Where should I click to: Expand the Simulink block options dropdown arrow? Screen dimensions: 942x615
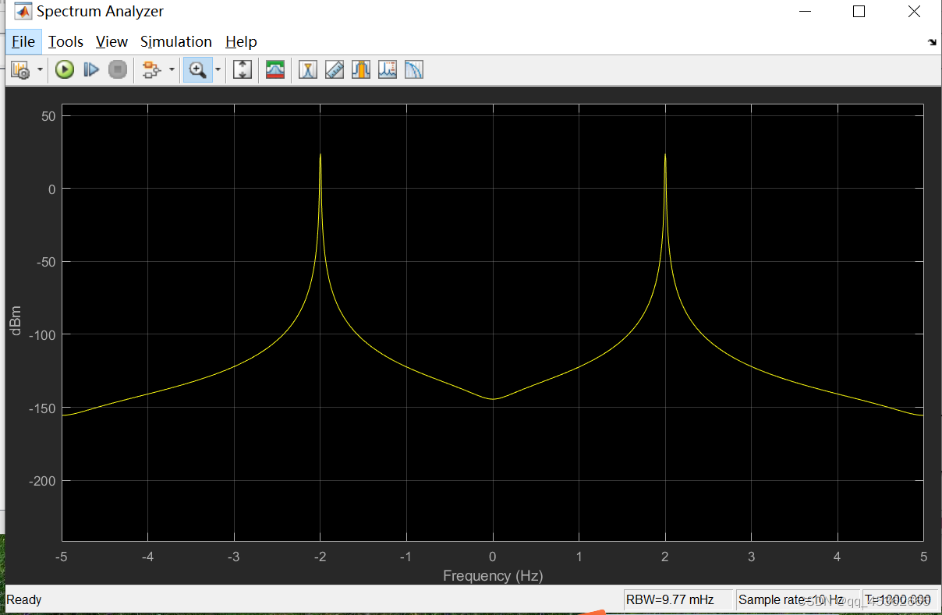[172, 70]
